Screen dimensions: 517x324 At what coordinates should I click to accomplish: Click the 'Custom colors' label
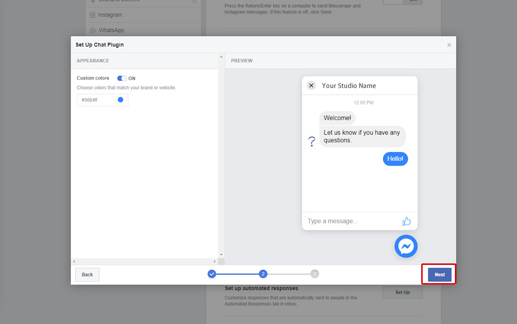point(93,78)
